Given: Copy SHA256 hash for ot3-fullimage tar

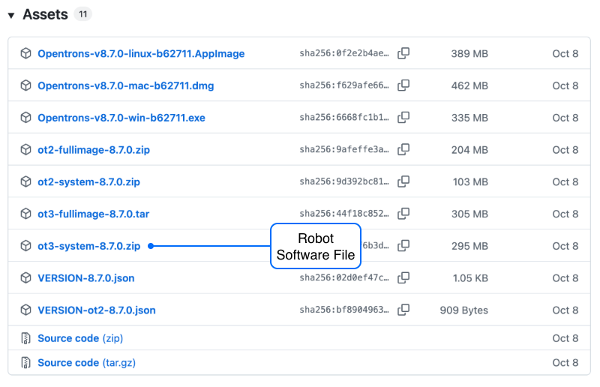Looking at the screenshot, I should [403, 214].
